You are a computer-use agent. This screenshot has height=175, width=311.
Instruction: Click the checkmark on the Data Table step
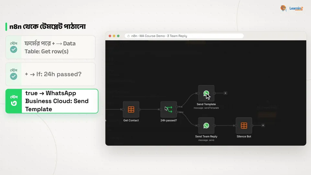[14, 49]
